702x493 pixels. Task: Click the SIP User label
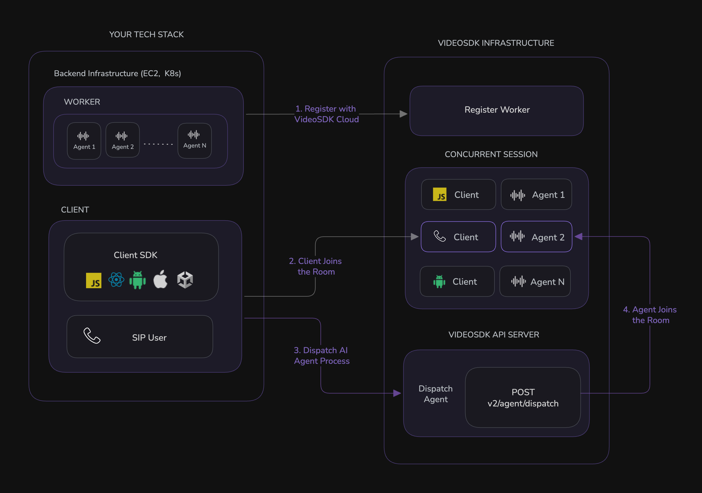[149, 337]
